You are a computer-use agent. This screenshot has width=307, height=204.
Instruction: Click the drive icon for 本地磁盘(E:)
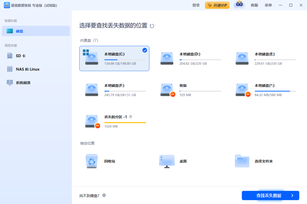(x=242, y=58)
